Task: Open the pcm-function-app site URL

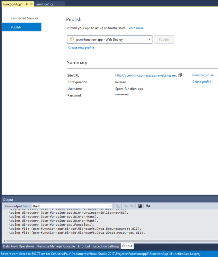Action: coord(146,75)
